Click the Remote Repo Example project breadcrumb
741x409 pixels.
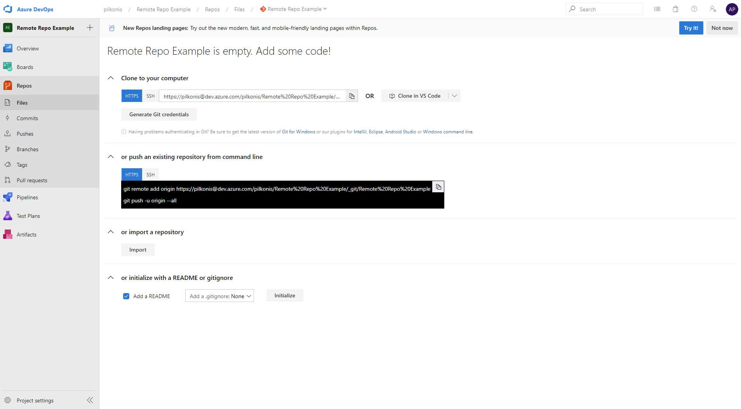pos(164,9)
